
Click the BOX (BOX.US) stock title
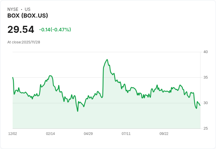pos(28,16)
